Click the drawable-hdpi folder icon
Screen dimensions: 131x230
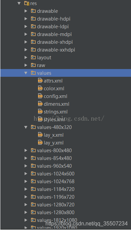tap(33, 19)
